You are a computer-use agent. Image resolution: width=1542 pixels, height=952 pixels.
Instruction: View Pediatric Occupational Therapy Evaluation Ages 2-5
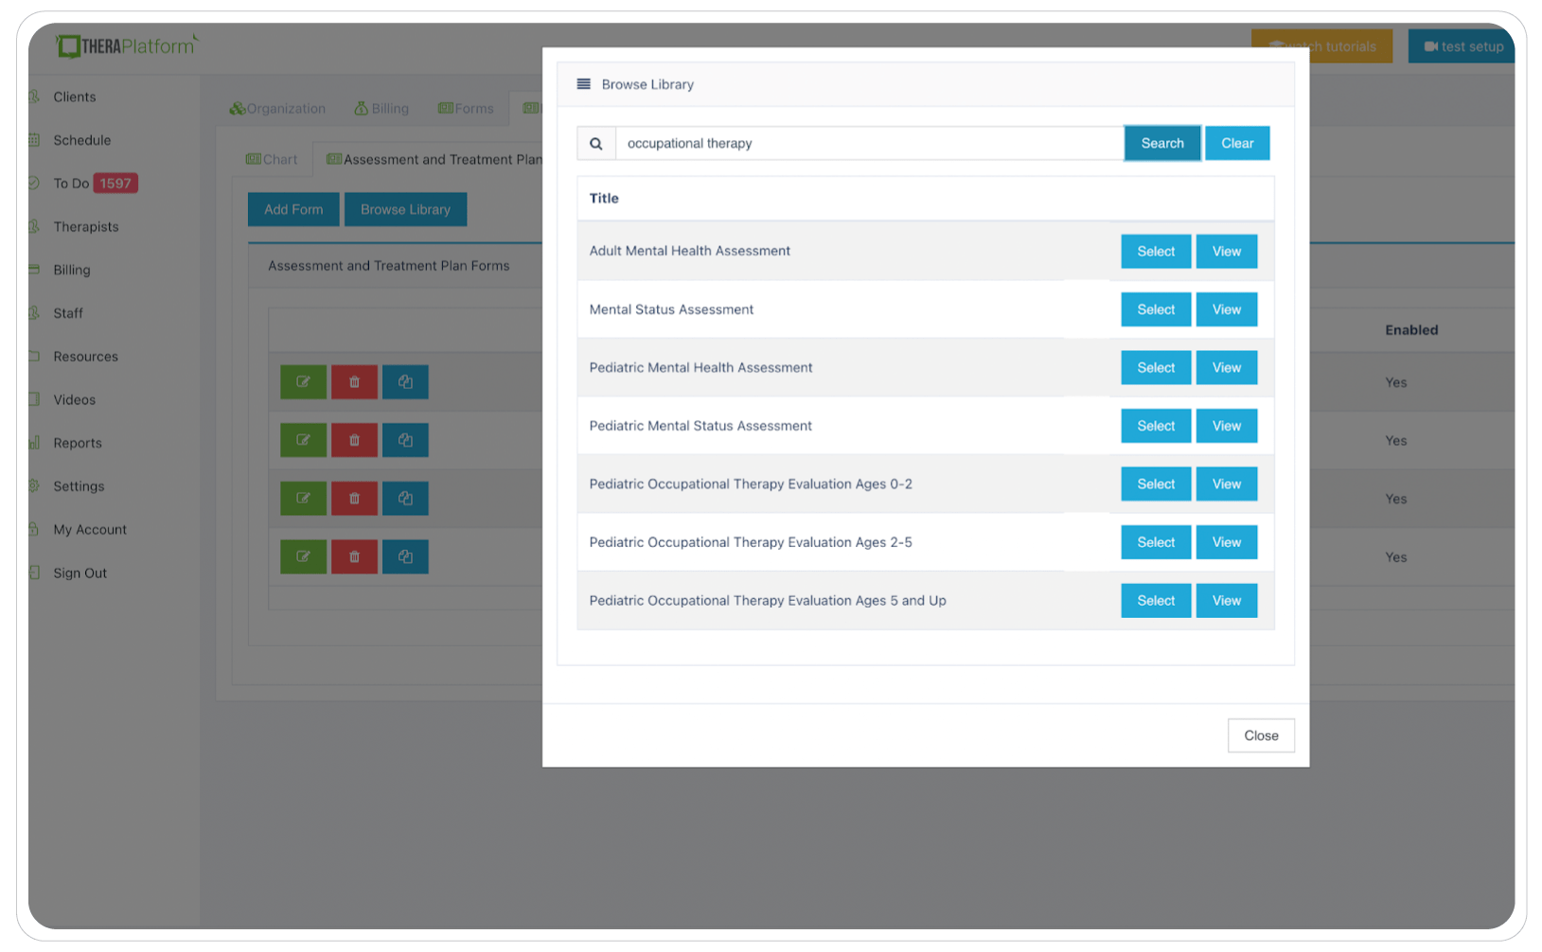1227,543
